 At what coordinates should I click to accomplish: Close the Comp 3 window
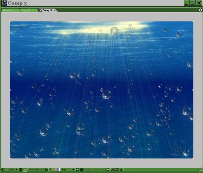coord(199,3)
